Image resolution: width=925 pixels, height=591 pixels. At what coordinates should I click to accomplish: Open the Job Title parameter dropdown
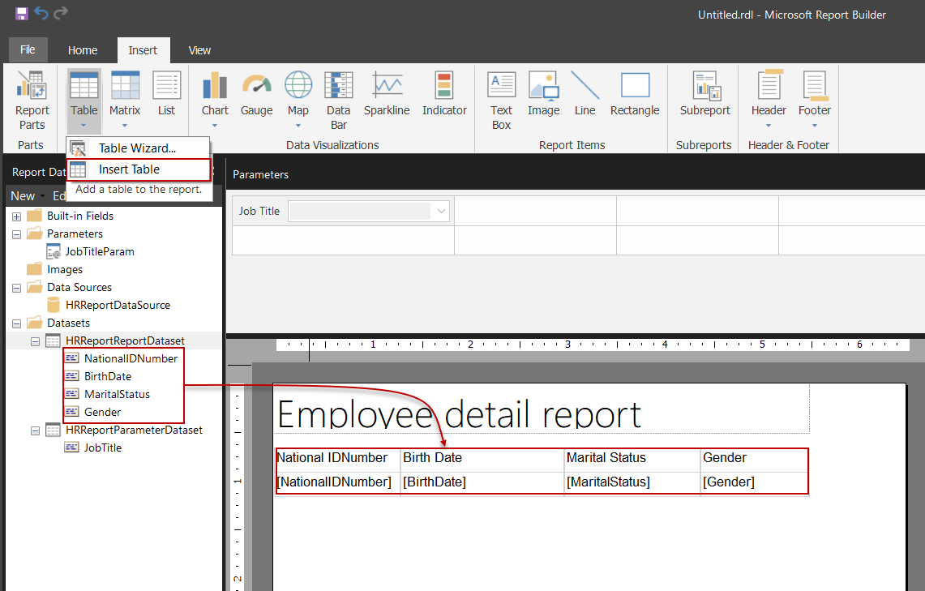click(x=442, y=212)
